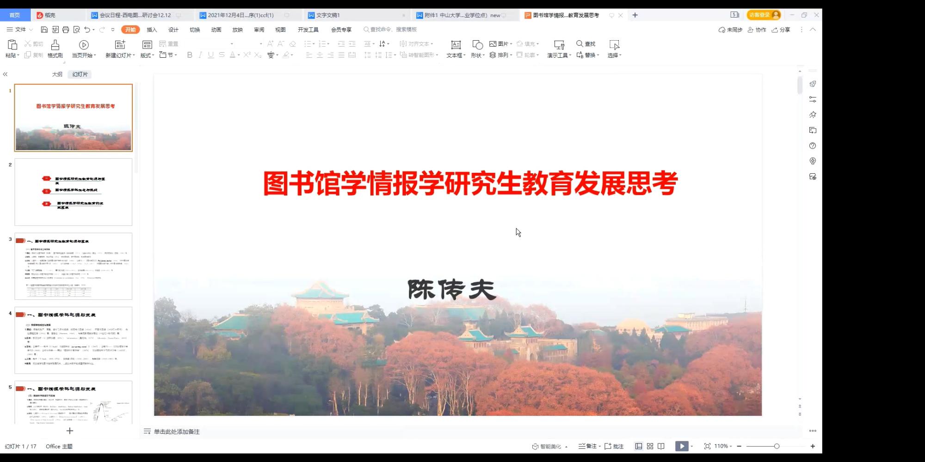
Task: Click the fit-to-window icon beside zoom percentage
Action: coord(707,446)
